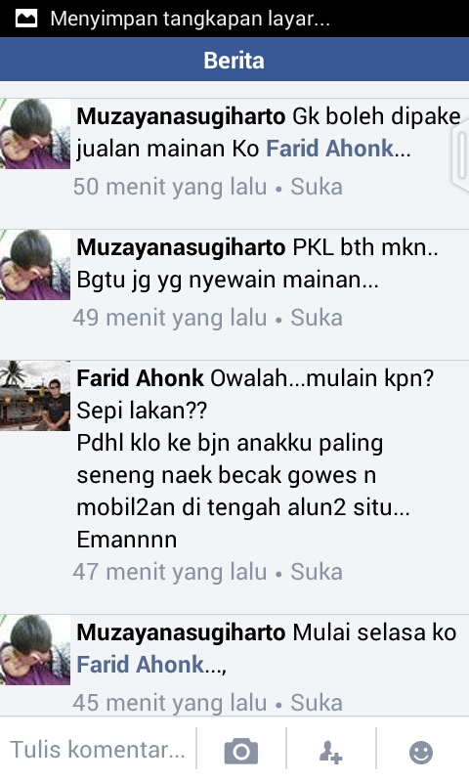Image resolution: width=469 pixels, height=782 pixels.
Task: Tap the camera icon to attach a photo
Action: pos(241,752)
